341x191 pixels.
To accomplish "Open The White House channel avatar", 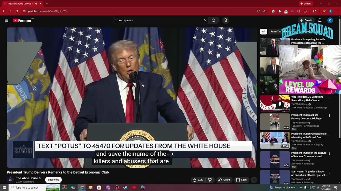I will click(11, 180).
